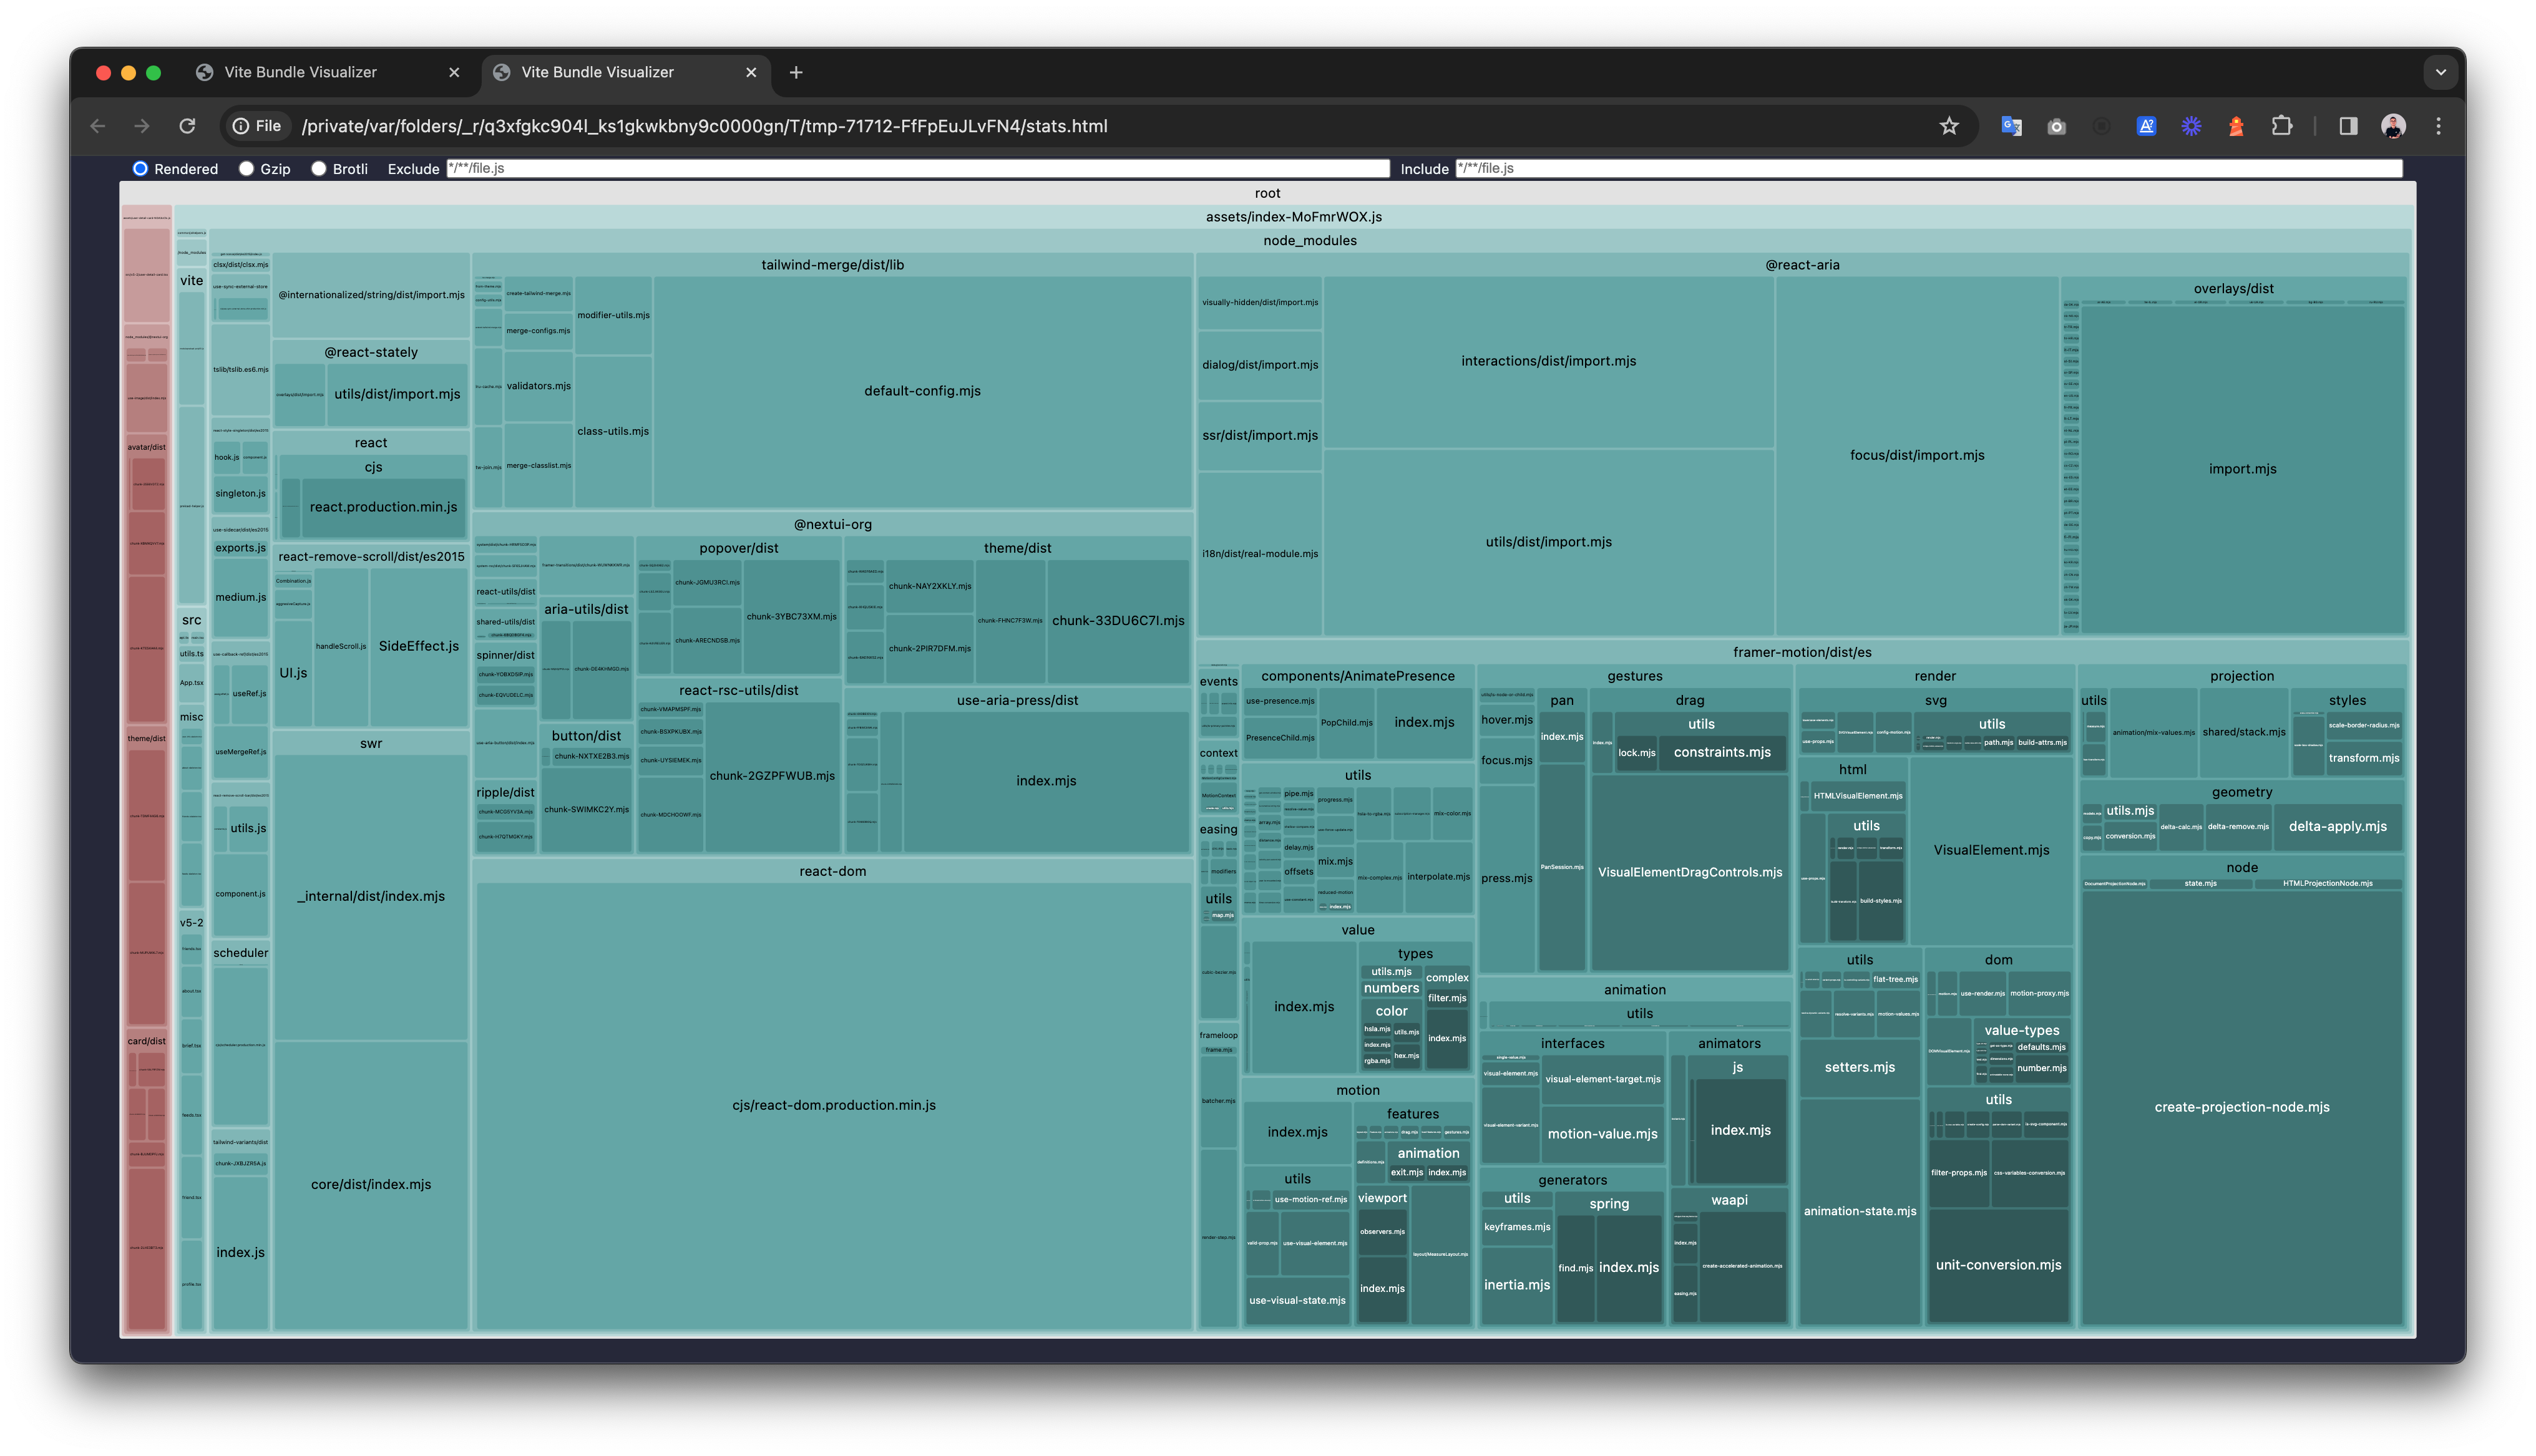Image resolution: width=2536 pixels, height=1456 pixels.
Task: Switch to first Vite Bundle Visualizer tab
Action: [300, 72]
